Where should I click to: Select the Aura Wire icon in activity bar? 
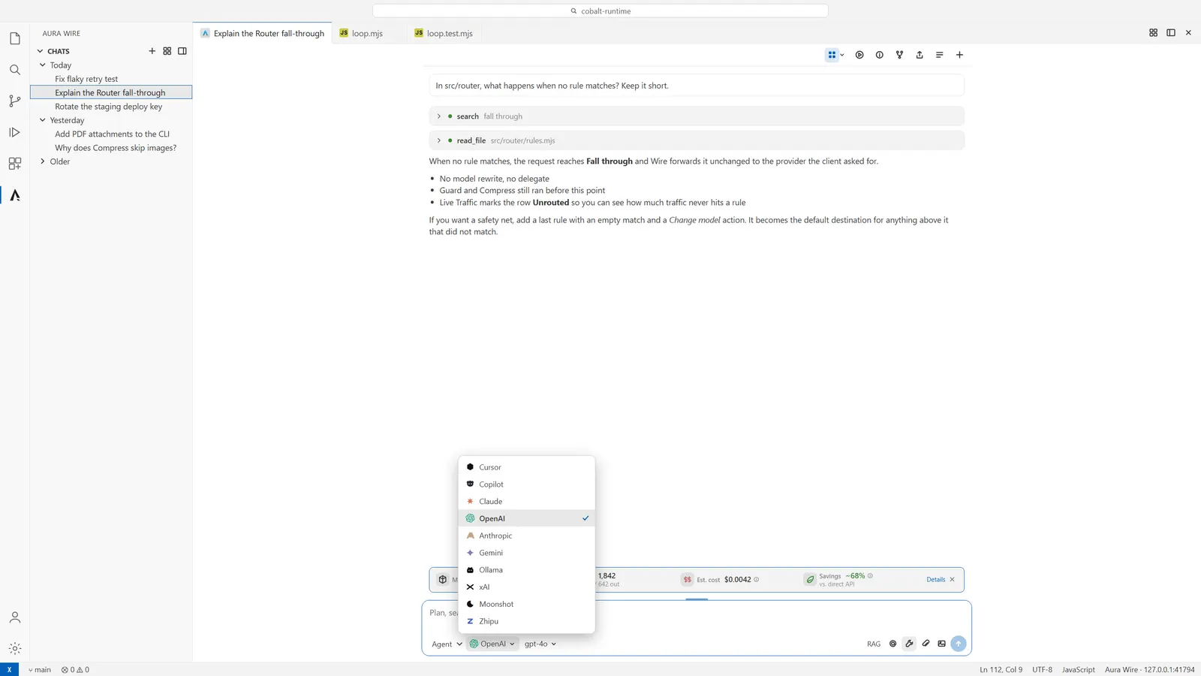(x=14, y=195)
